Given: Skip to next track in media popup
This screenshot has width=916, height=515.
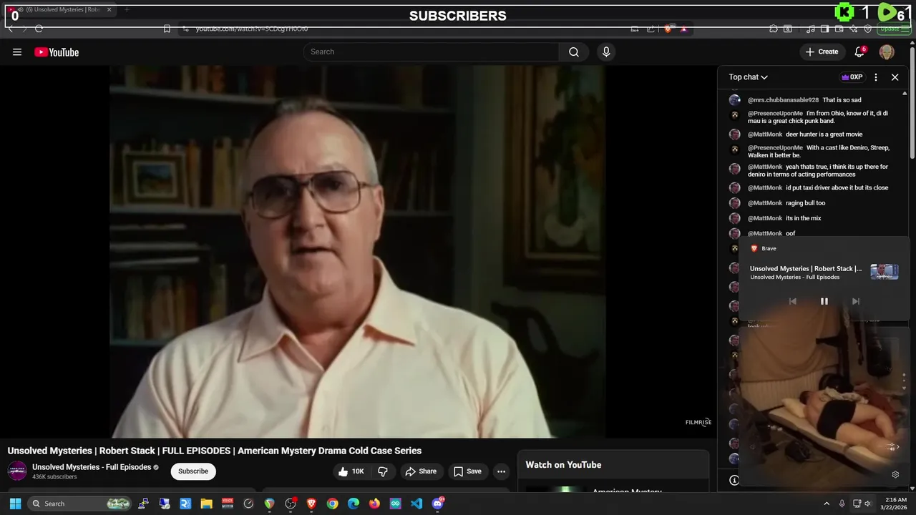Looking at the screenshot, I should pos(855,301).
